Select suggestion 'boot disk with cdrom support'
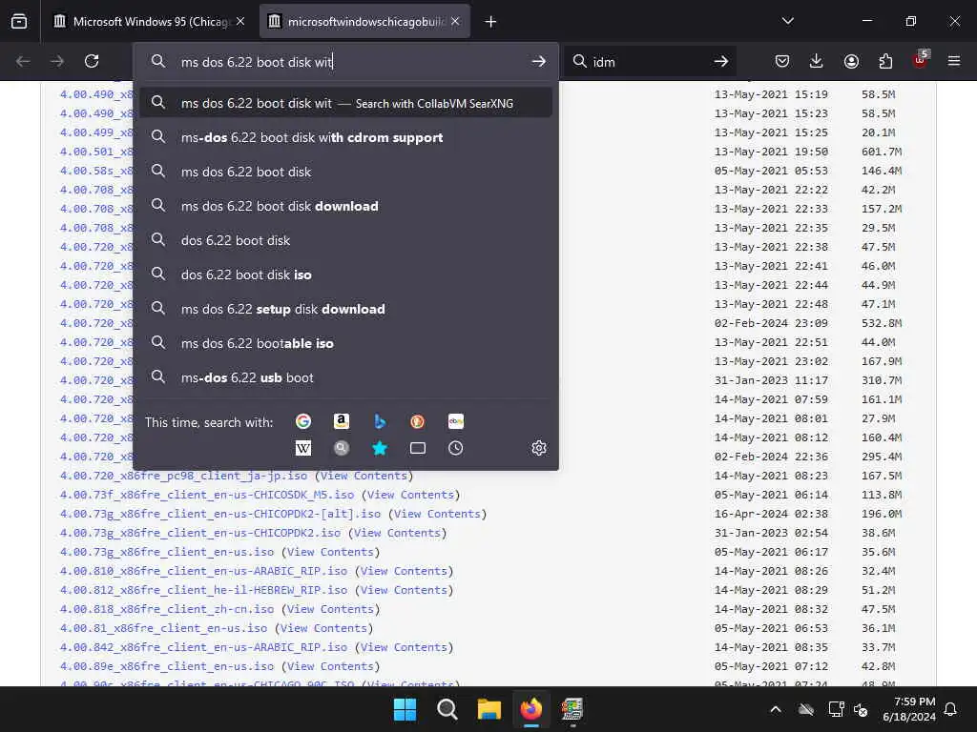977x732 pixels. click(345, 137)
